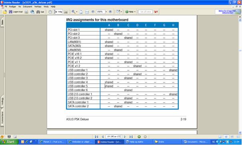
Task: Go to the next page arrow
Action: click(x=125, y=137)
